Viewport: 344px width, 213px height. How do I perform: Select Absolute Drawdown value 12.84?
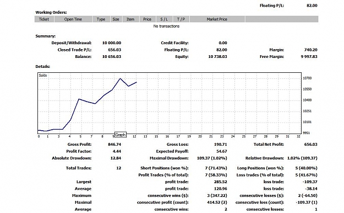116,158
